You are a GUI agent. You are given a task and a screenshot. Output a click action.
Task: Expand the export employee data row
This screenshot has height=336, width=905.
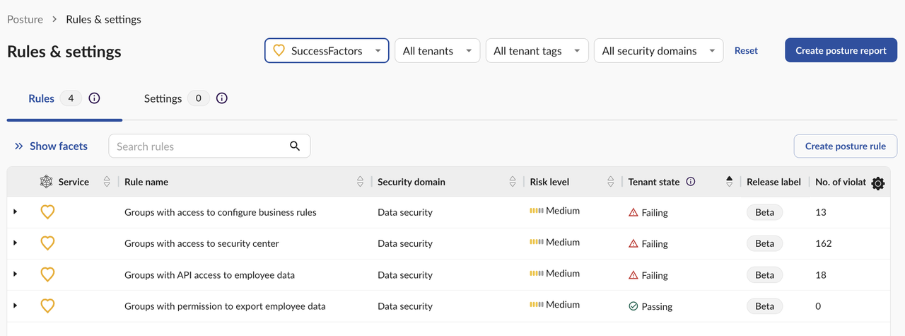point(16,306)
